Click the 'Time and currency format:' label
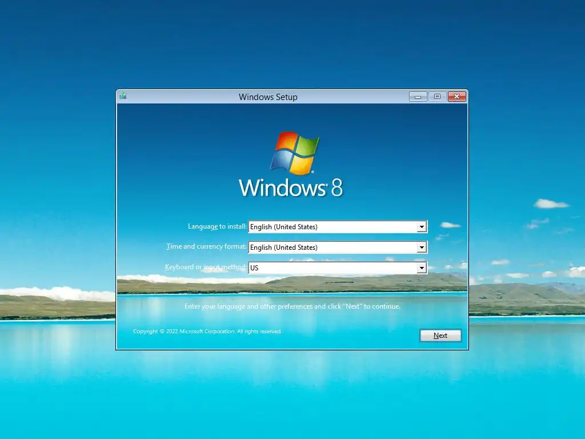 tap(206, 246)
